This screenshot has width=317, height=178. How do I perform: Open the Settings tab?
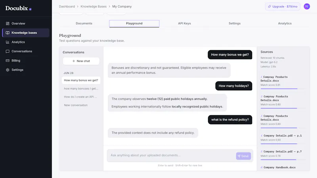click(x=235, y=23)
